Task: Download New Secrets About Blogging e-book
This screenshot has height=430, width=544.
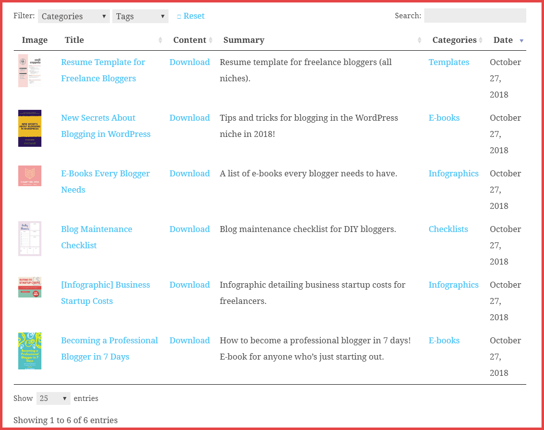Action: coord(190,118)
